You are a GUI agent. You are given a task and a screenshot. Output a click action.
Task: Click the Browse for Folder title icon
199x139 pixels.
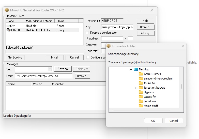point(109,46)
